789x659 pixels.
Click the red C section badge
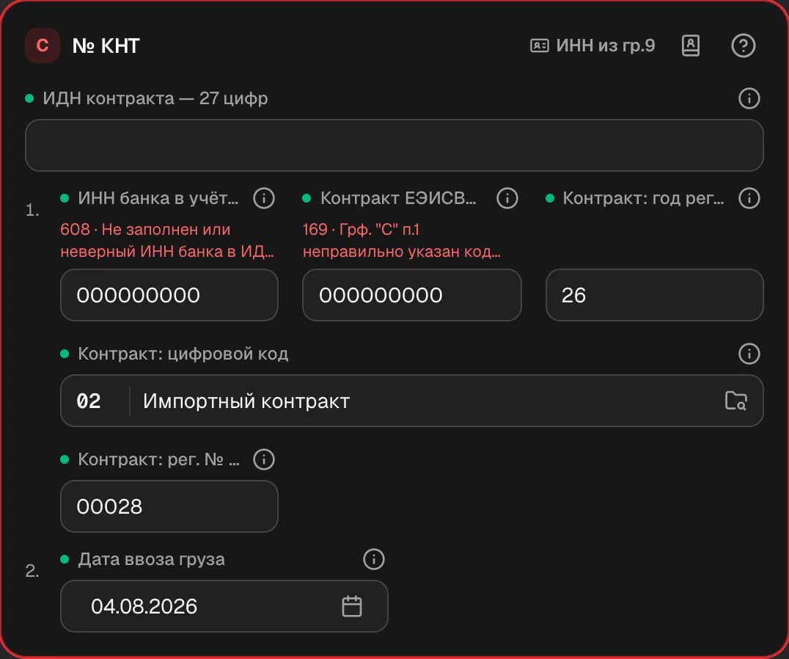43,45
